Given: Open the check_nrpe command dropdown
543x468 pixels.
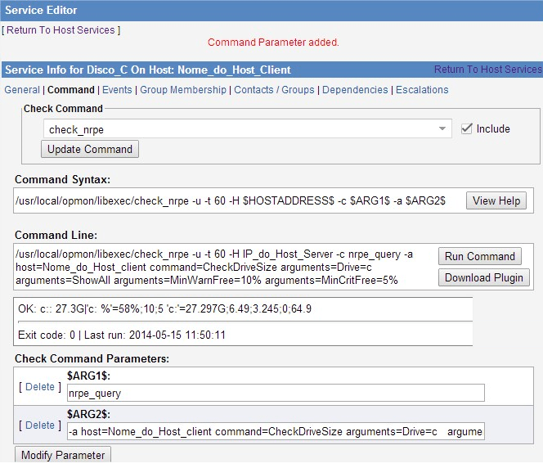Looking at the screenshot, I should (x=247, y=129).
